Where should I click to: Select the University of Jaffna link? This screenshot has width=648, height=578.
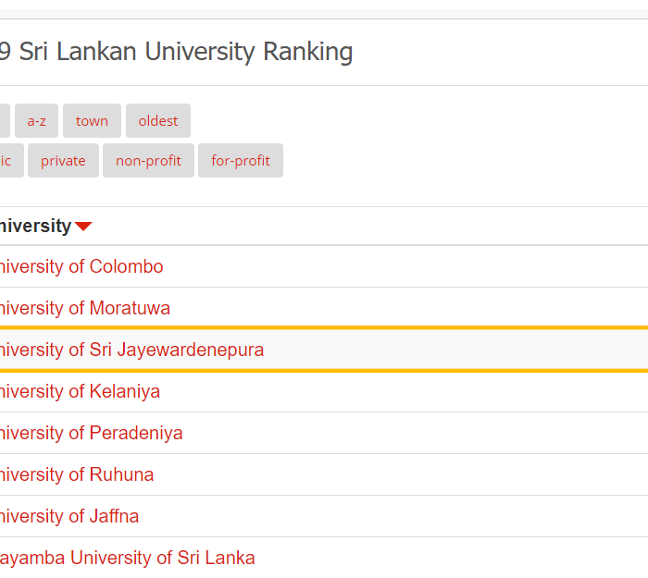(69, 516)
